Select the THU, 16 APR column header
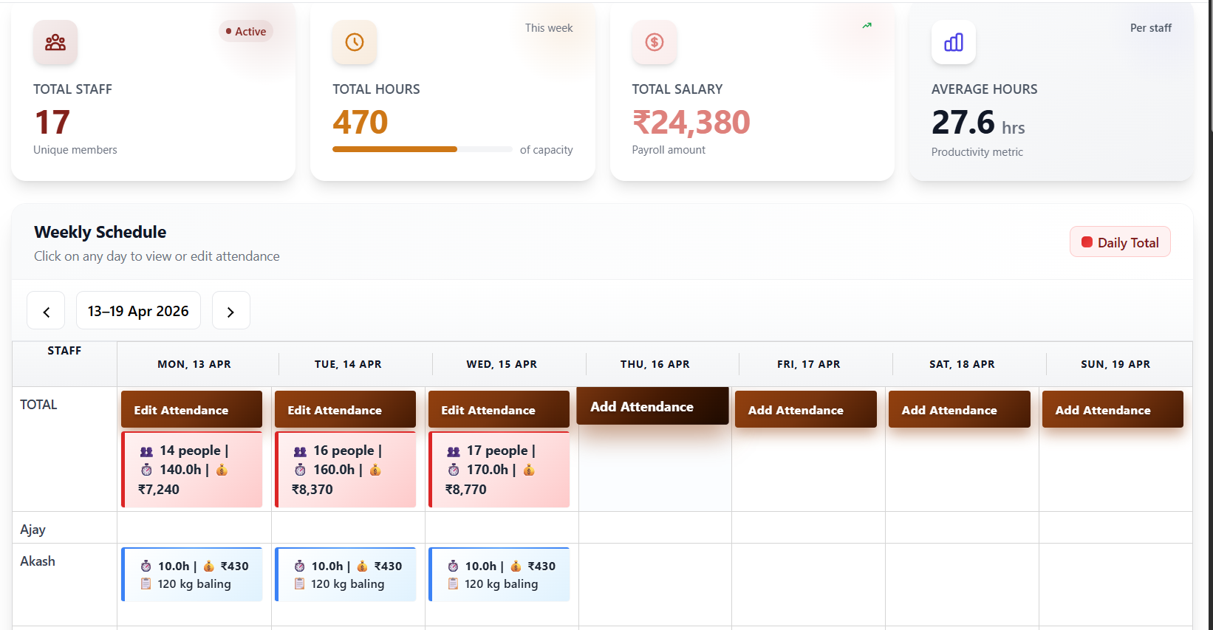This screenshot has width=1213, height=630. pyautogui.click(x=655, y=364)
